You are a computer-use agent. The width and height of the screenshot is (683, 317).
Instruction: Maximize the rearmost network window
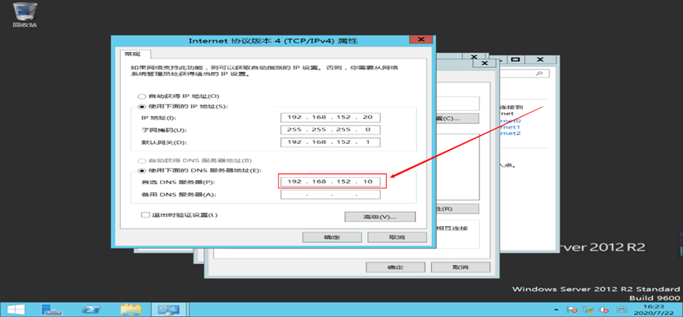pyautogui.click(x=517, y=59)
